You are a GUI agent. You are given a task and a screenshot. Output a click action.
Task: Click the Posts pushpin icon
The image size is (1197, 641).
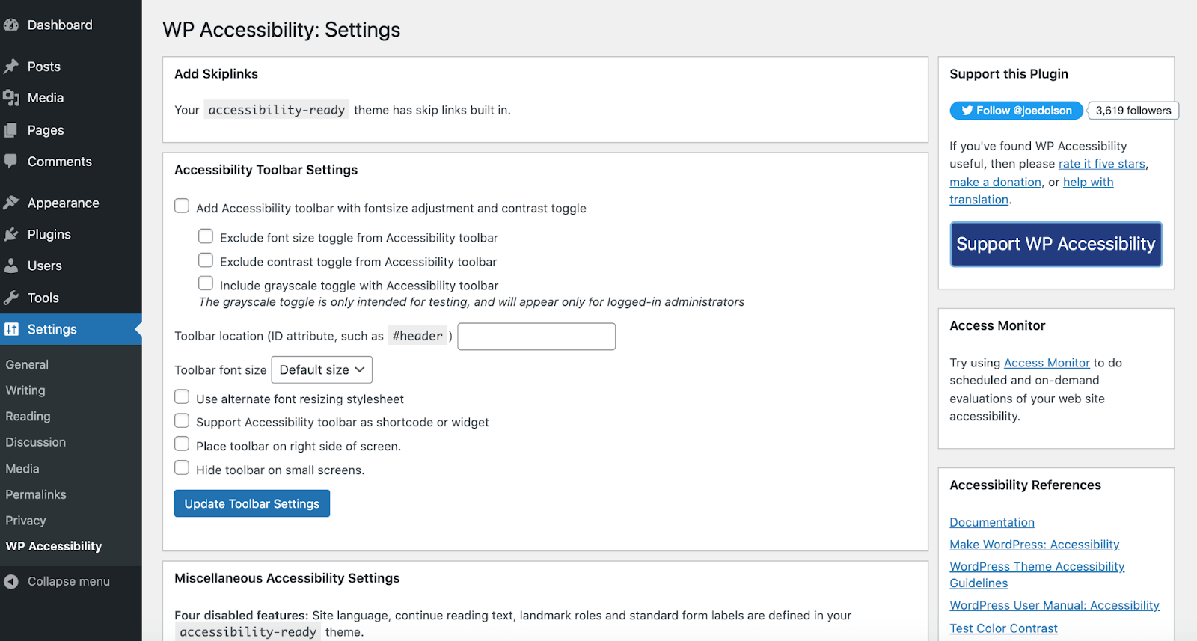coord(11,67)
